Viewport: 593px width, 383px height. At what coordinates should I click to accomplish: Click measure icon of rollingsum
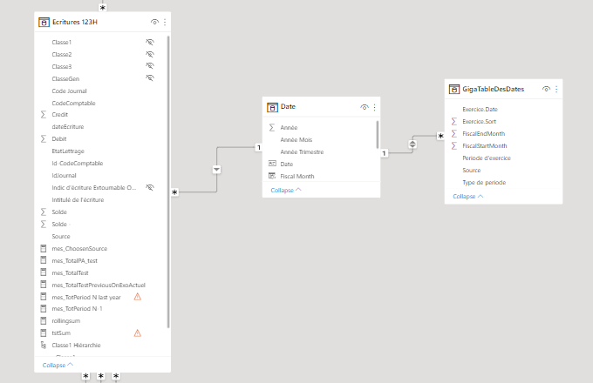[x=44, y=320]
